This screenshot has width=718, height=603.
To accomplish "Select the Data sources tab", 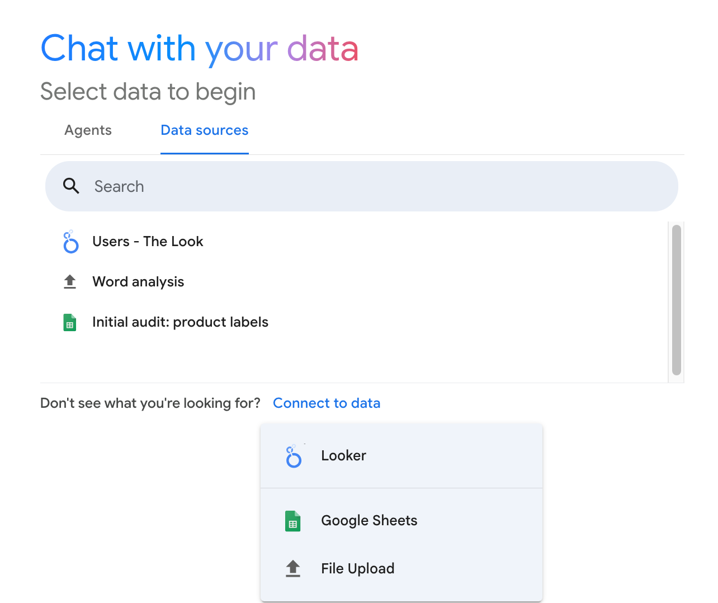I will point(204,130).
